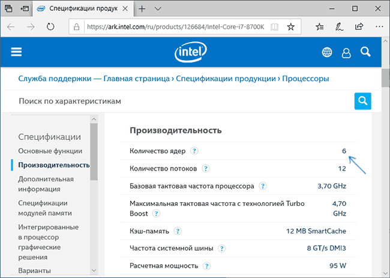390x278 pixels.
Task: Click the sidebar scrollbar thumb
Action: (x=94, y=151)
